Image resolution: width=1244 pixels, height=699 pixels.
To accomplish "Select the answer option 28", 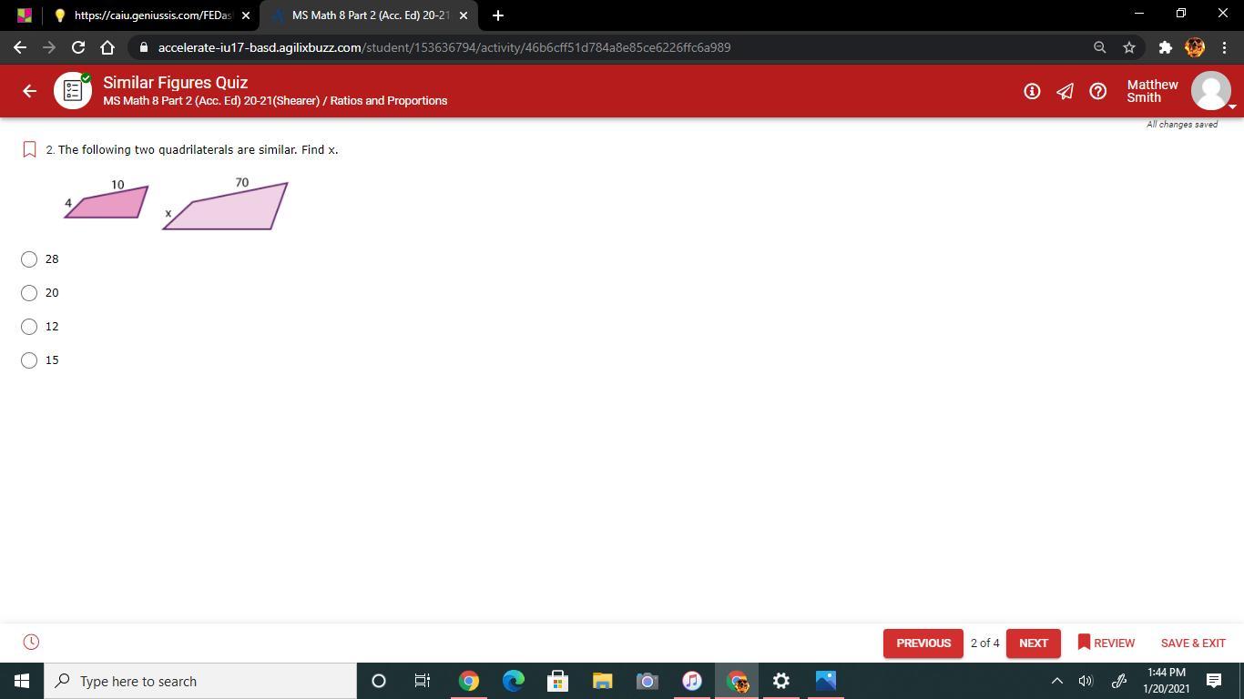I will point(29,259).
